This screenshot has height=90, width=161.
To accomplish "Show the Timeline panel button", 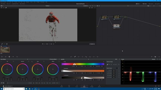I will pos(23,4).
